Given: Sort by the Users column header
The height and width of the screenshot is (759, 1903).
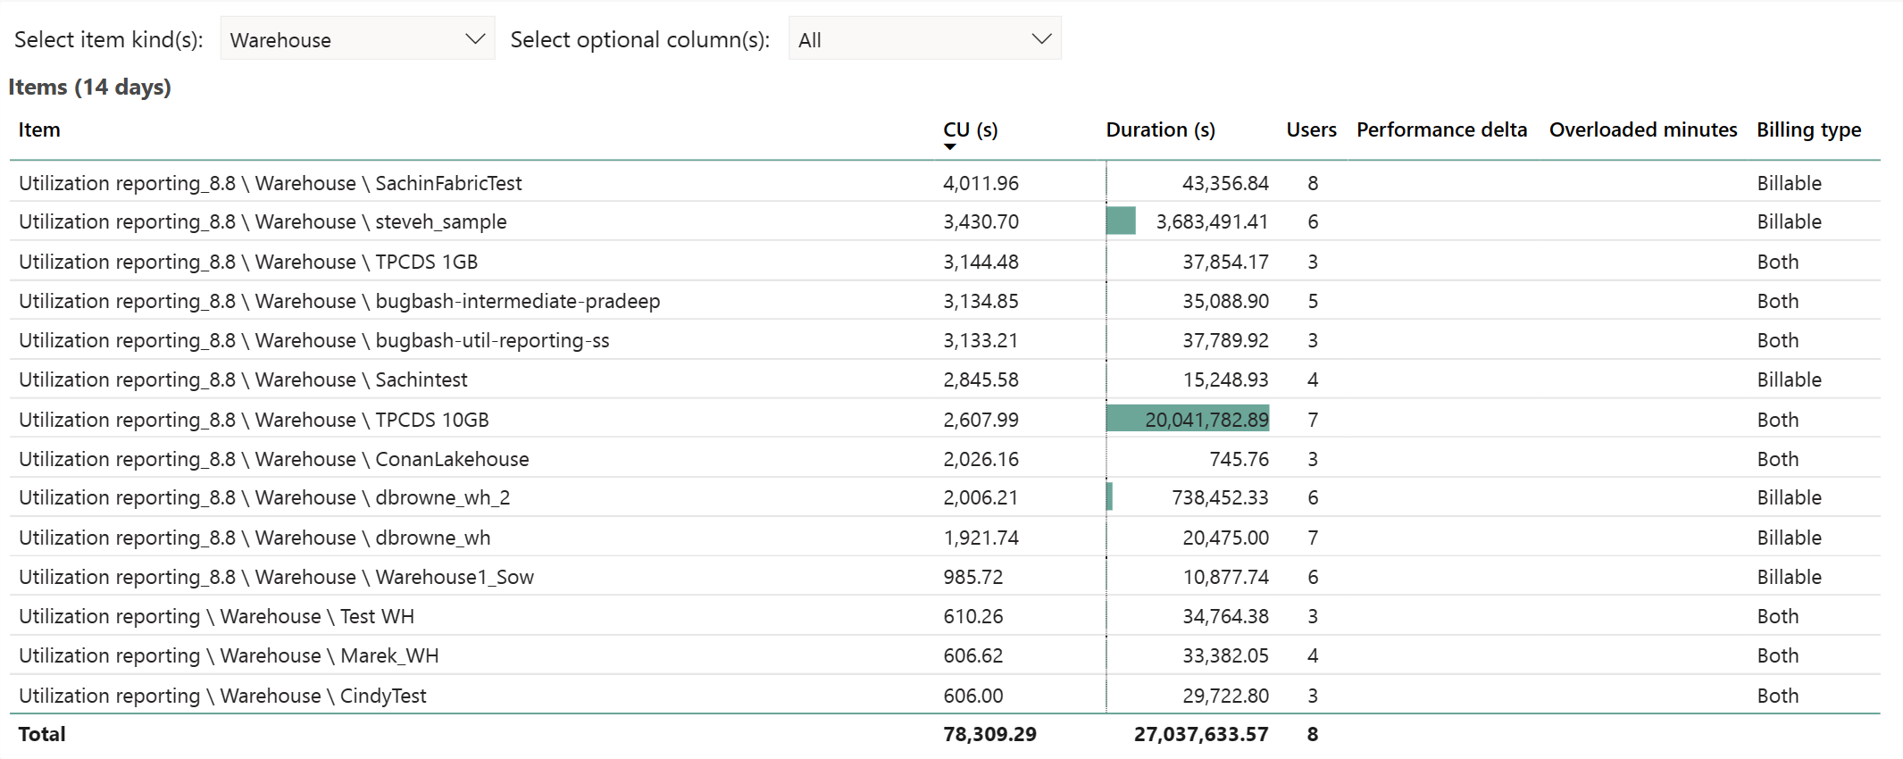Looking at the screenshot, I should point(1311,130).
